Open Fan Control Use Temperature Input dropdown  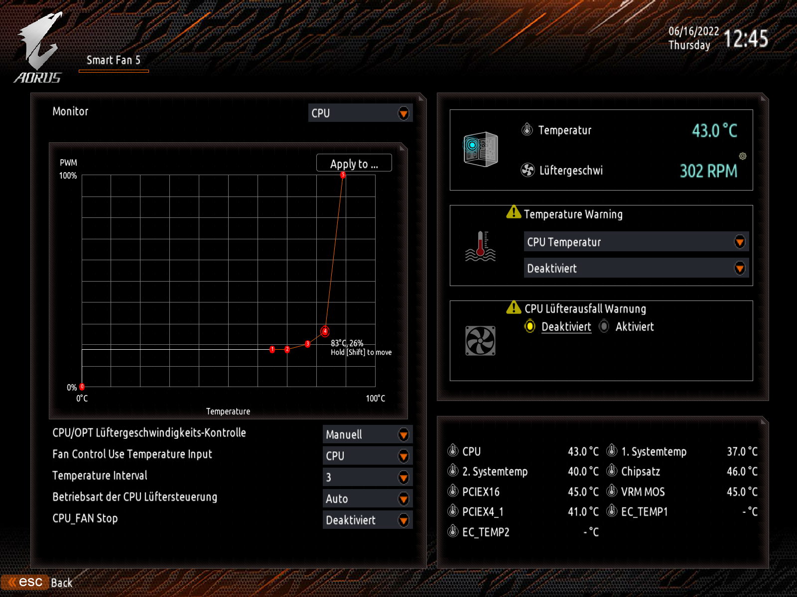368,456
